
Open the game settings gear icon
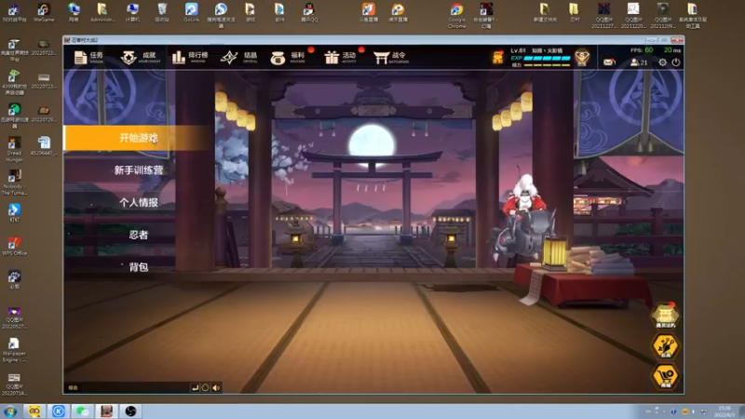click(662, 62)
